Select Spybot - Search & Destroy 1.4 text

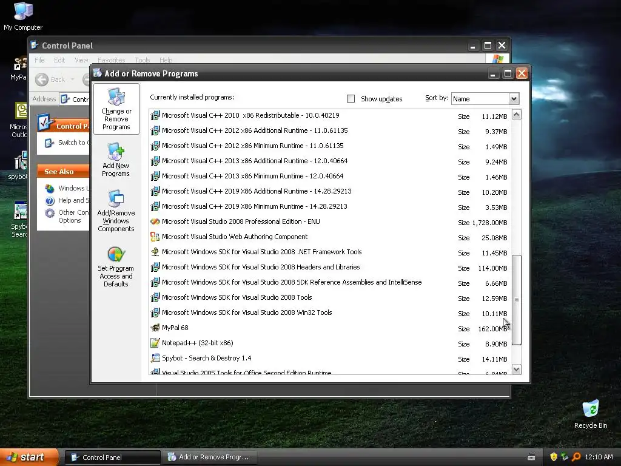(x=206, y=358)
